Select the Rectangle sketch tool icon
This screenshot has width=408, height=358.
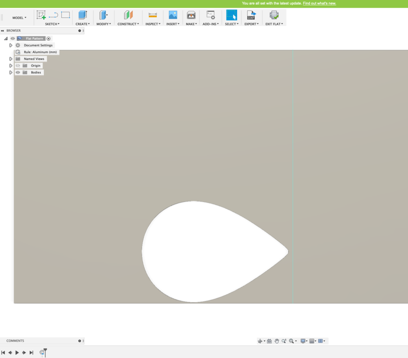[x=65, y=15]
